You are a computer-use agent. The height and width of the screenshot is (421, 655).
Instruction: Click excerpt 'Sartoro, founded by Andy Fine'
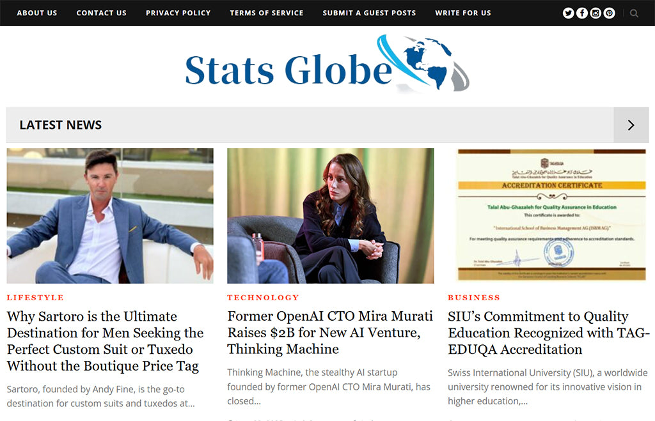click(100, 396)
